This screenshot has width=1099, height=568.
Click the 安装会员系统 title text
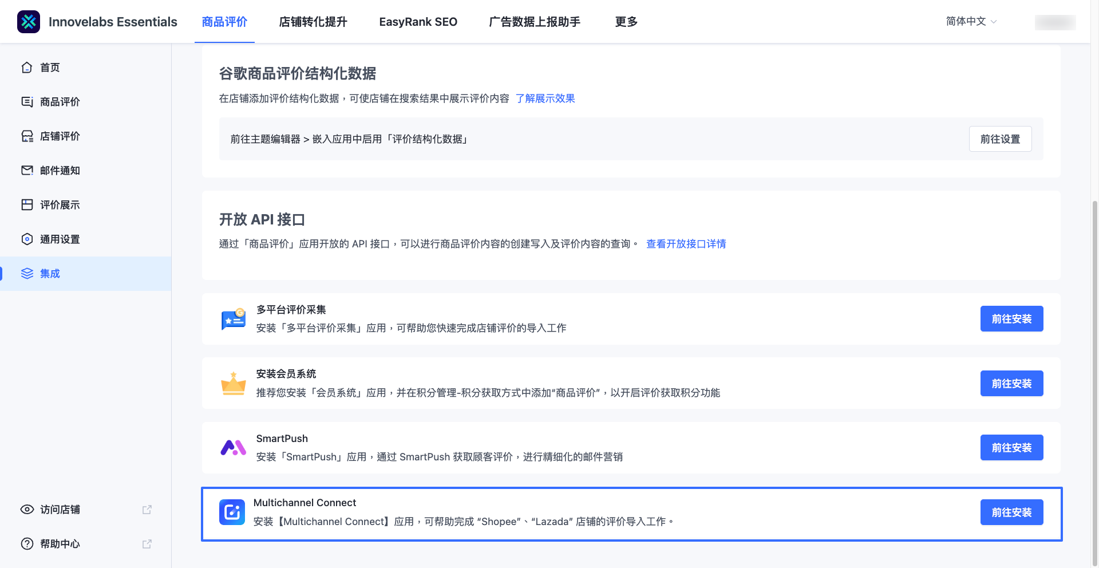(286, 374)
